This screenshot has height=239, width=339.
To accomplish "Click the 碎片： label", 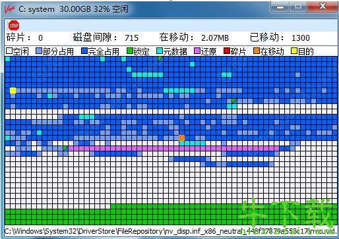I will pos(19,38).
